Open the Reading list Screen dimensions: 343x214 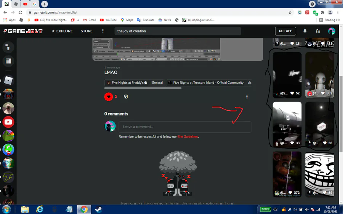coord(329,20)
